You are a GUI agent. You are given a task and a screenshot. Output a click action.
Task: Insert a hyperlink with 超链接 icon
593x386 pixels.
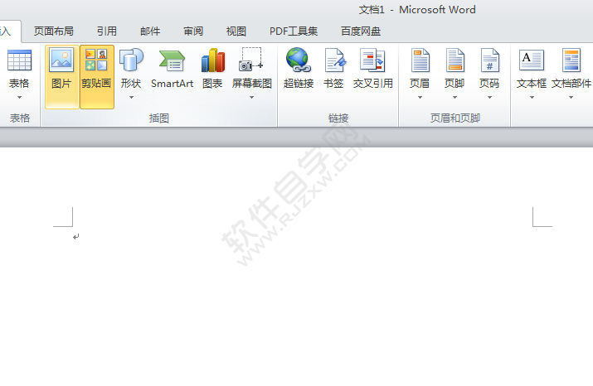click(x=299, y=60)
